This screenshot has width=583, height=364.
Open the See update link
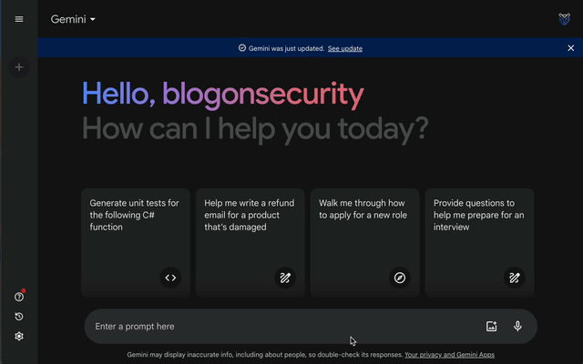tap(345, 48)
